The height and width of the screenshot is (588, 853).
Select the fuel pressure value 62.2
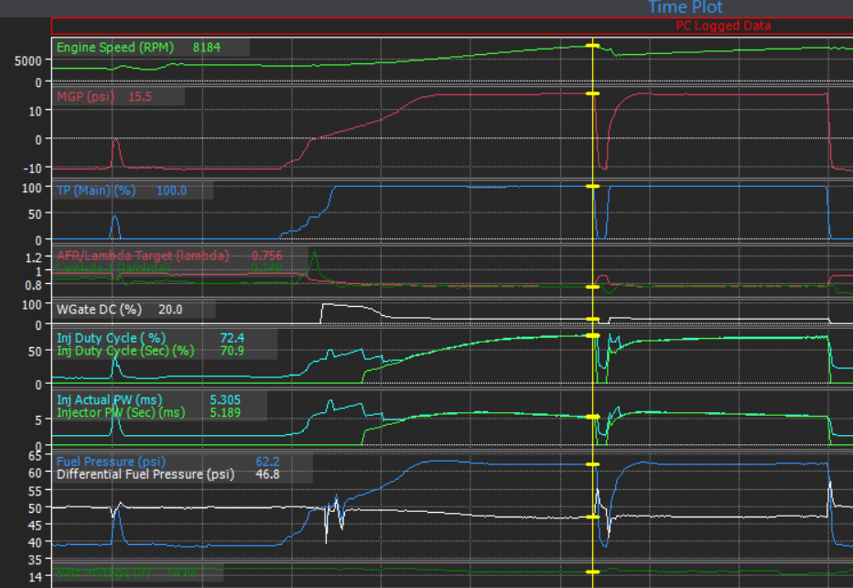point(267,462)
